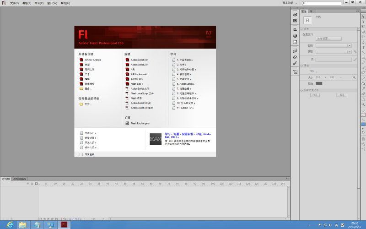Activate the Text tool
The image size is (366, 229).
coord(363,48)
